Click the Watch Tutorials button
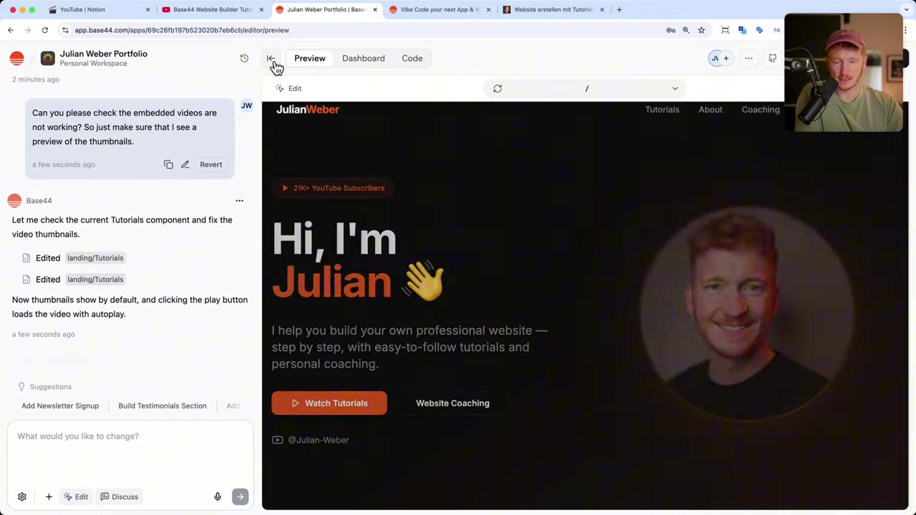Screen dimensions: 916x515 [329, 403]
